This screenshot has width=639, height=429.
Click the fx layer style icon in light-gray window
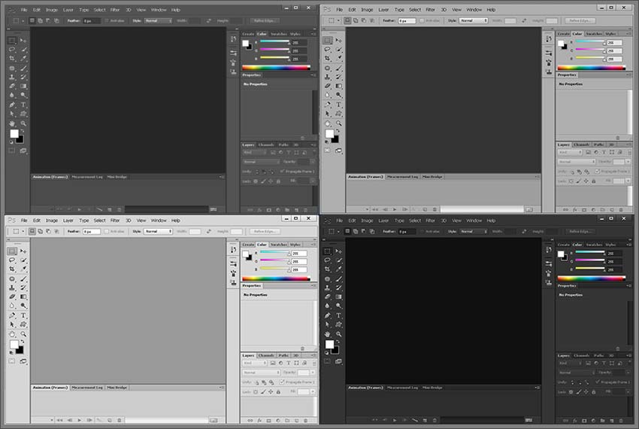(x=259, y=420)
